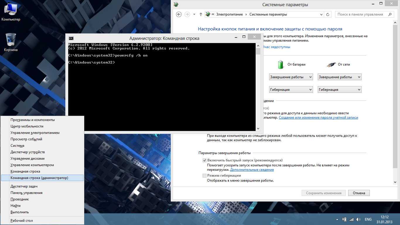This screenshot has height=225, width=400.
Task: Toggle Включить быстрый запуск checkbox
Action: point(205,161)
